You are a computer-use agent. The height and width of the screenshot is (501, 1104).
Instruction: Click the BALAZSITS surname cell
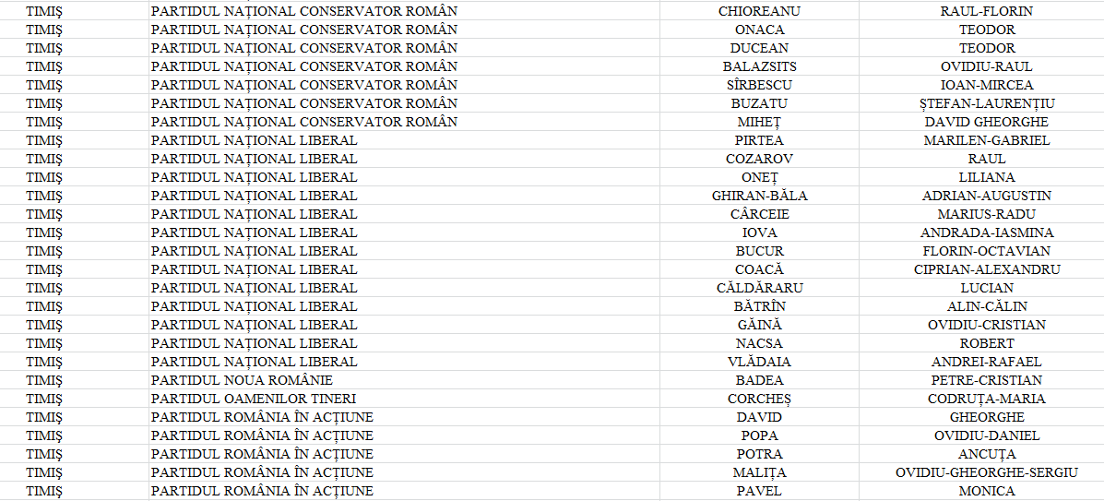click(759, 66)
